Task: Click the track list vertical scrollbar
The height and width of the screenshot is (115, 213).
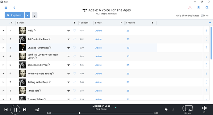Action: point(211,43)
